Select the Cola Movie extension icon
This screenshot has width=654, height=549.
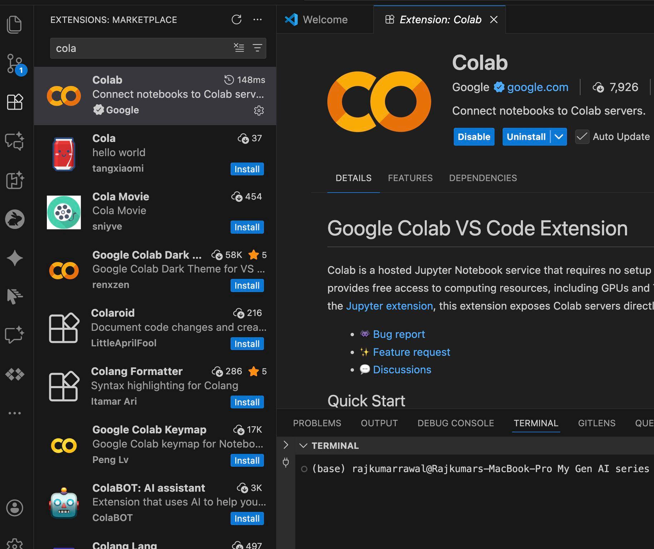(64, 212)
